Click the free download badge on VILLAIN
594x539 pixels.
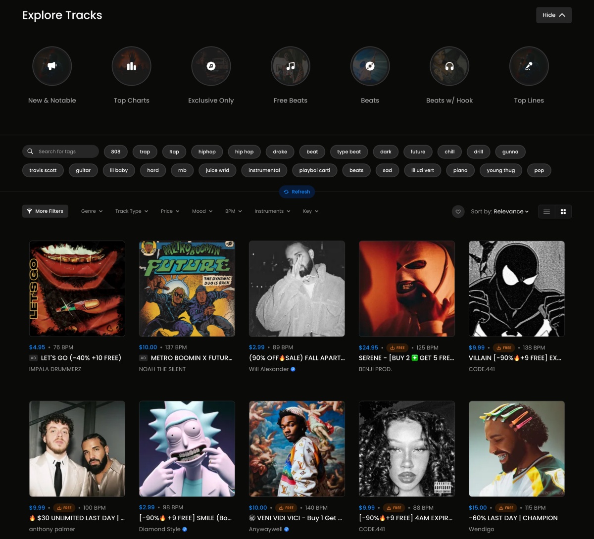click(504, 347)
